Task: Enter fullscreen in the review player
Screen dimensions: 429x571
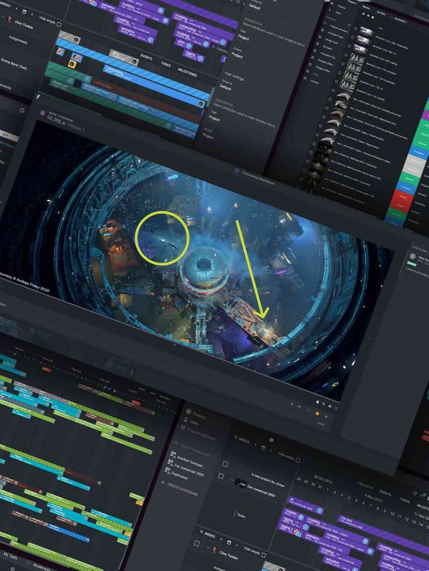Action: click(336, 408)
